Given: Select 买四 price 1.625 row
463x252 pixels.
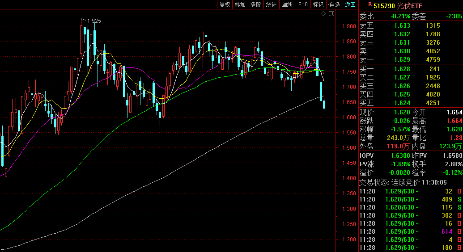Looking at the screenshot, I should tap(411, 94).
